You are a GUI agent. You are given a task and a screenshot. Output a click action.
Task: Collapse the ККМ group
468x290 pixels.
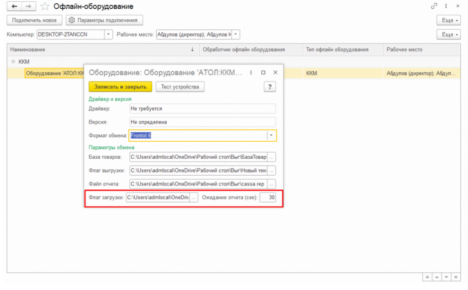click(x=13, y=62)
